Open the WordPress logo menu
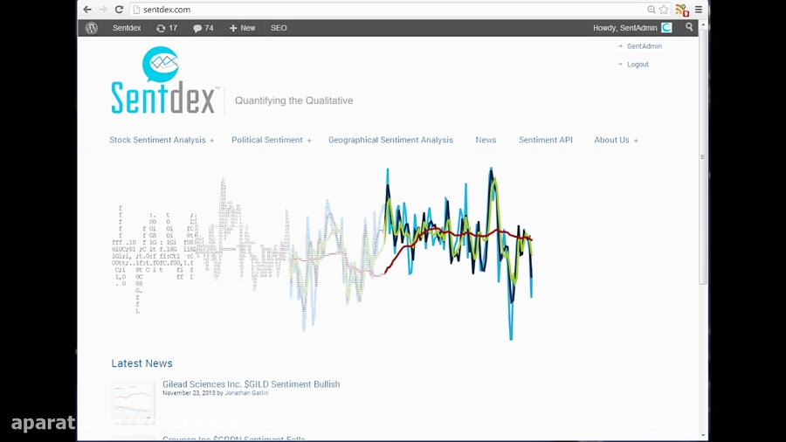The width and height of the screenshot is (786, 442). click(91, 28)
